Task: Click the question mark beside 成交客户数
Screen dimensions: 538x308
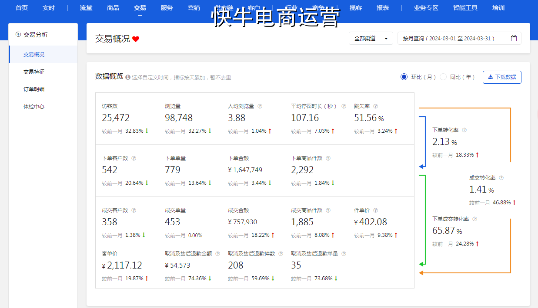Action: tap(134, 210)
